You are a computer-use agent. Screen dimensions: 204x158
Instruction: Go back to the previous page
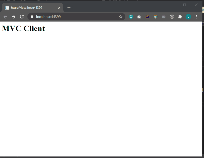tap(5, 17)
